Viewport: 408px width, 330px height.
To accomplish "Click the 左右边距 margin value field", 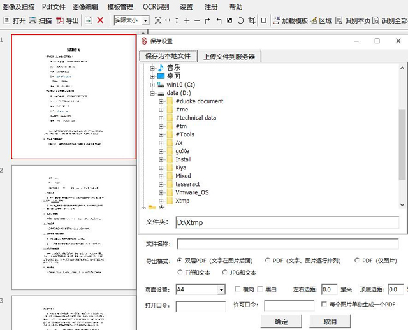I will (x=329, y=289).
